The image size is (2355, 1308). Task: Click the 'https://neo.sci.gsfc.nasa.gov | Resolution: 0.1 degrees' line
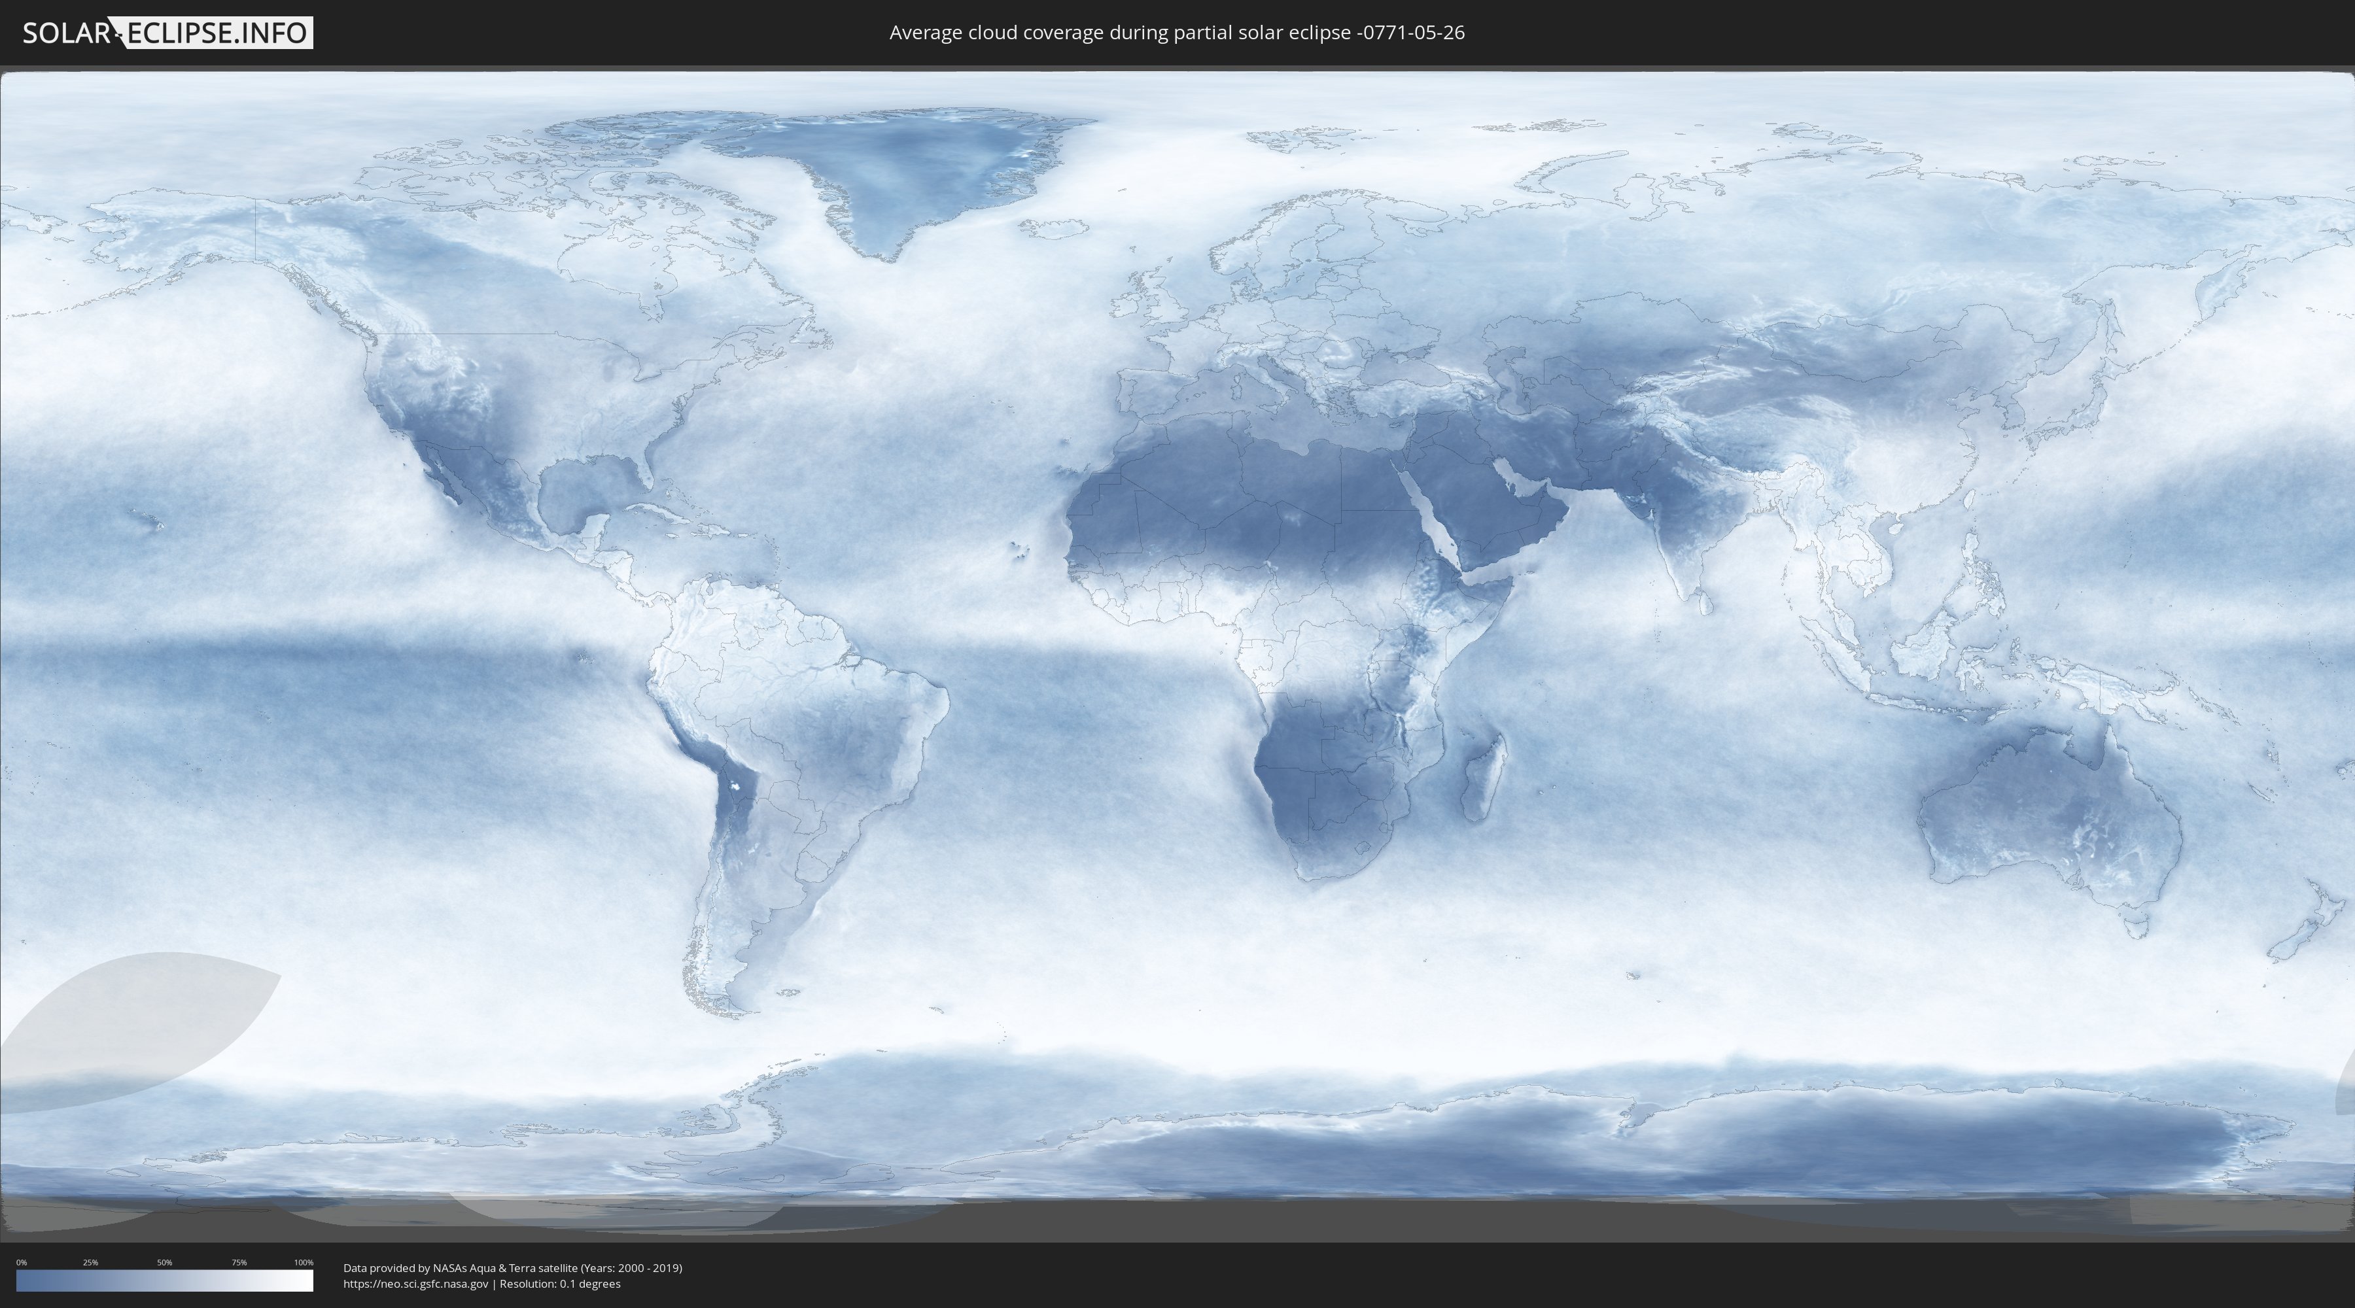point(481,1283)
